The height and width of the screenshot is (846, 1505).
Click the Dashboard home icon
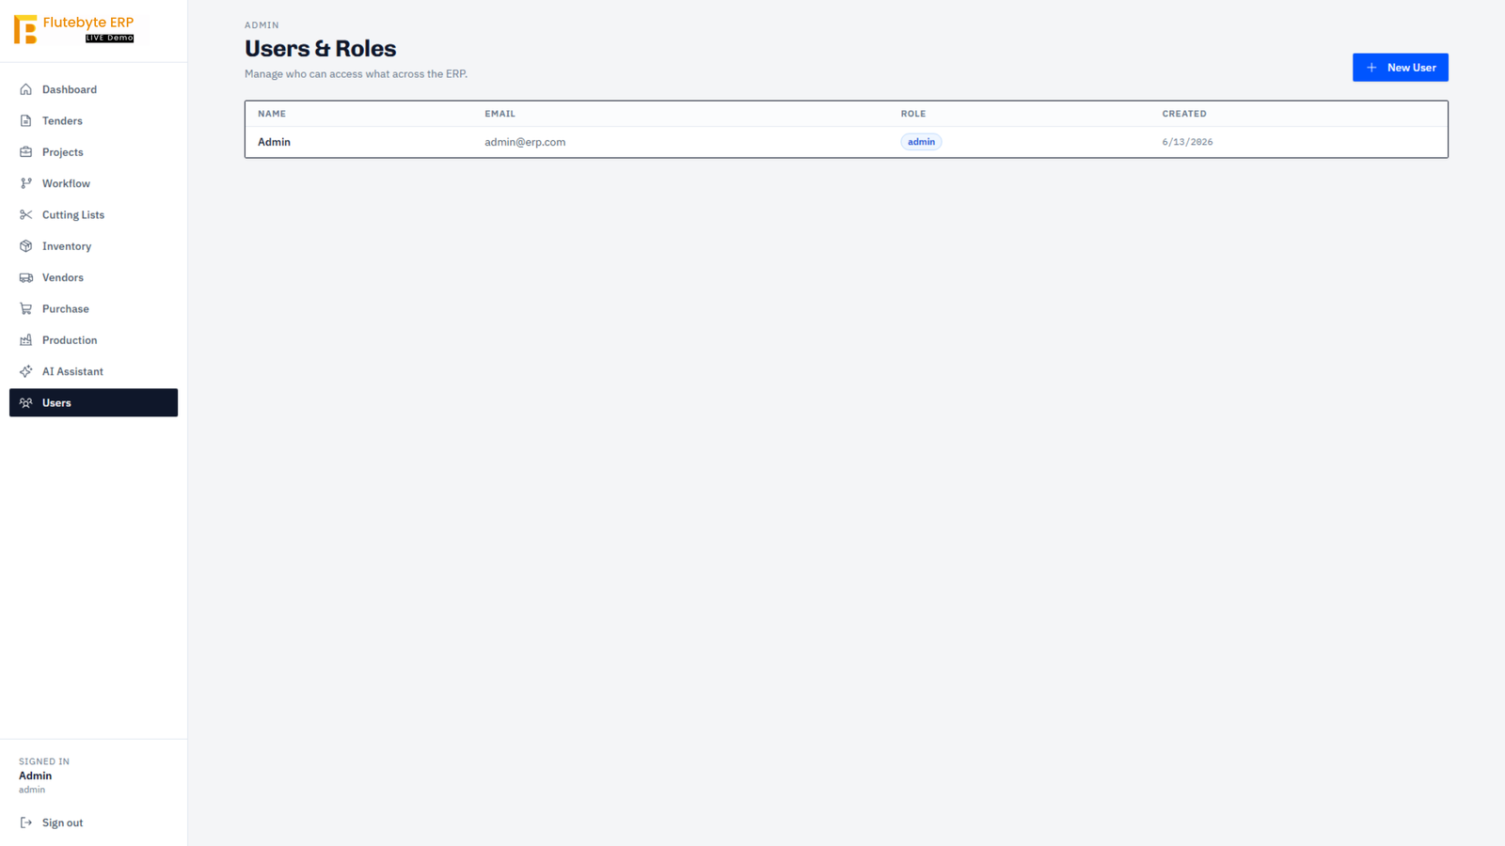click(26, 89)
